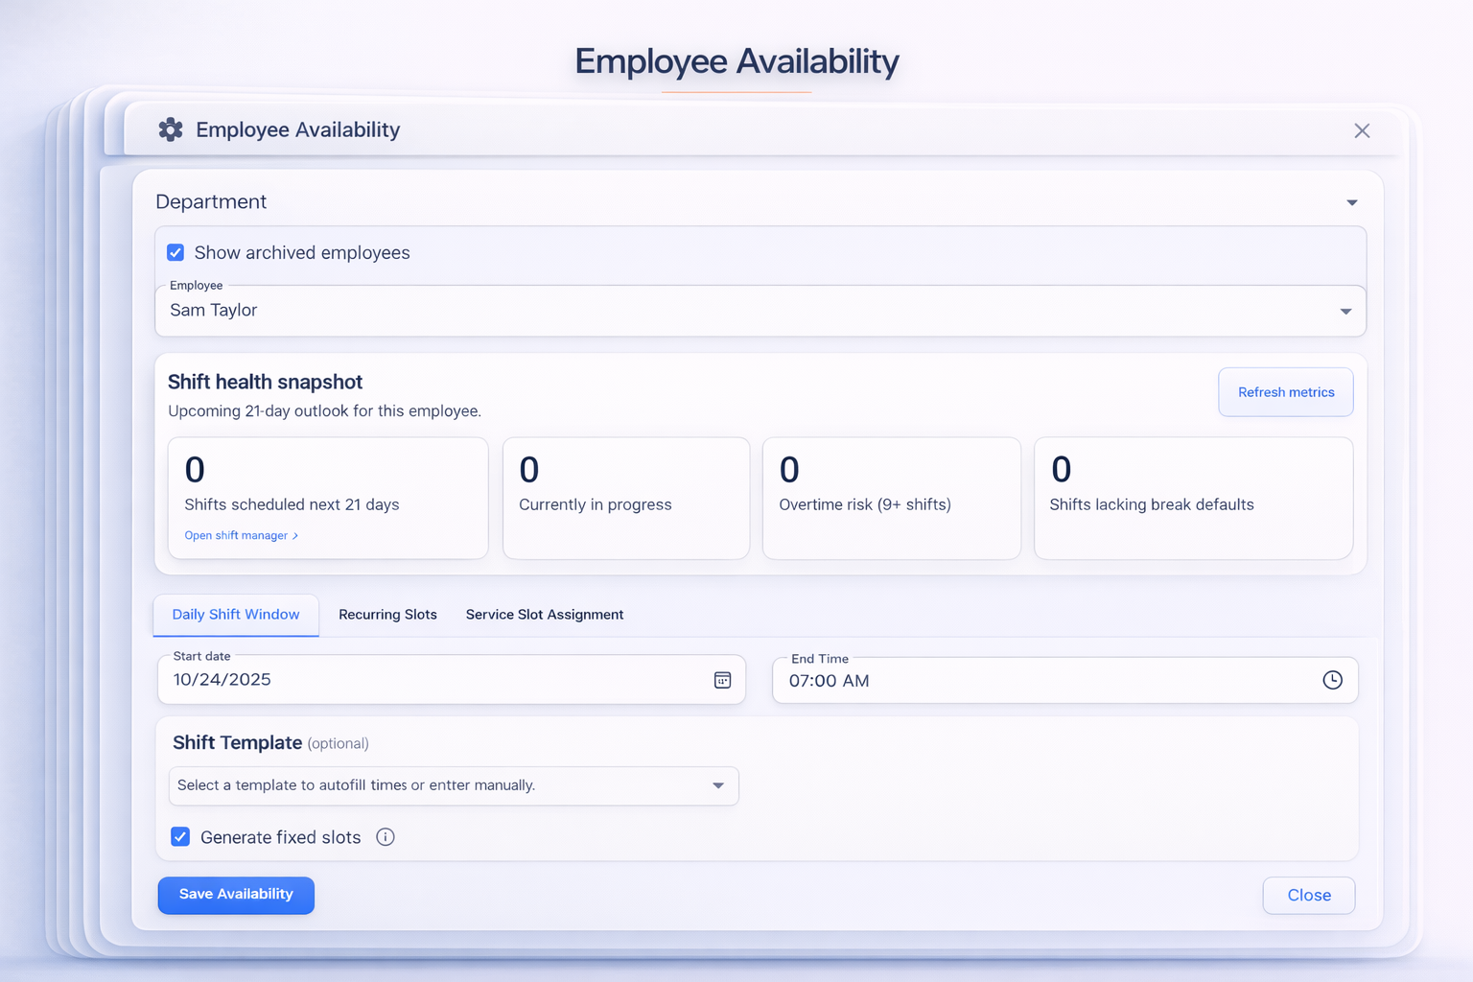Click Save Availability button
Image resolution: width=1473 pixels, height=982 pixels.
[x=236, y=895]
